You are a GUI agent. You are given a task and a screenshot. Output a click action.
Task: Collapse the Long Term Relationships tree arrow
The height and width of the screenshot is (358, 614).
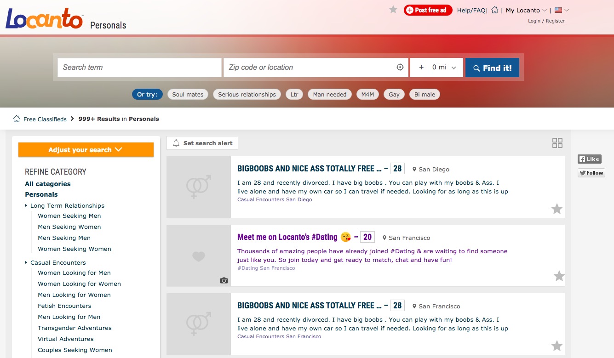(26, 205)
